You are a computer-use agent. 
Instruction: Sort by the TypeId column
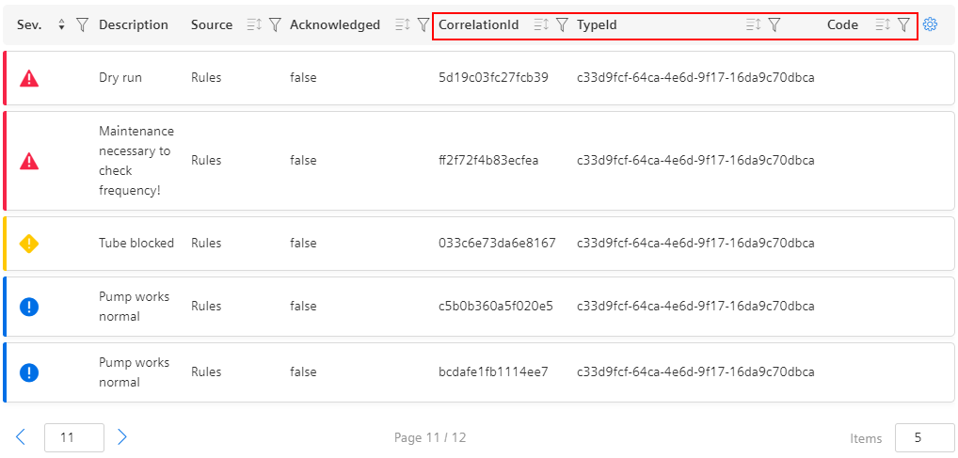[x=754, y=25]
